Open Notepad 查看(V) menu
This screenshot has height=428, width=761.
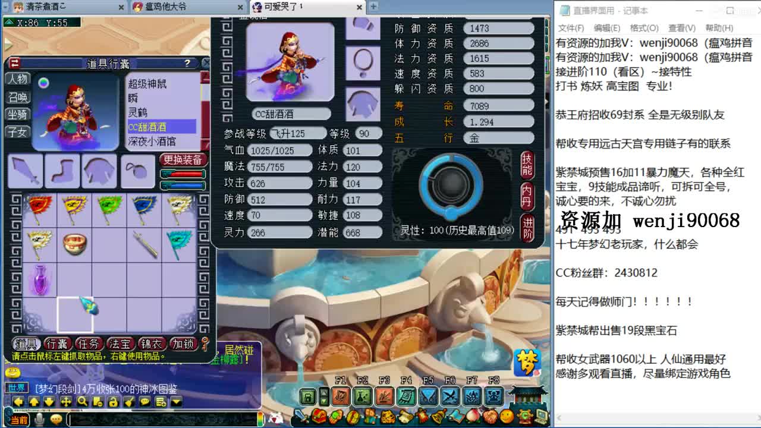point(681,28)
